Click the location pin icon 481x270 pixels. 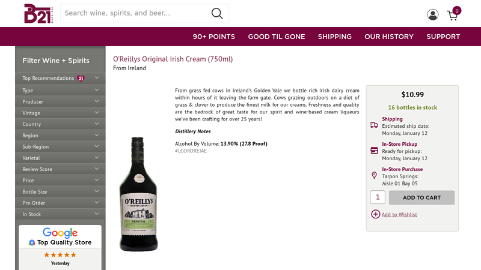click(x=374, y=175)
